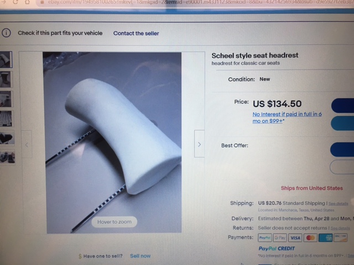
Task: Open See details link next to Standard Shipping
Action: pyautogui.click(x=338, y=204)
